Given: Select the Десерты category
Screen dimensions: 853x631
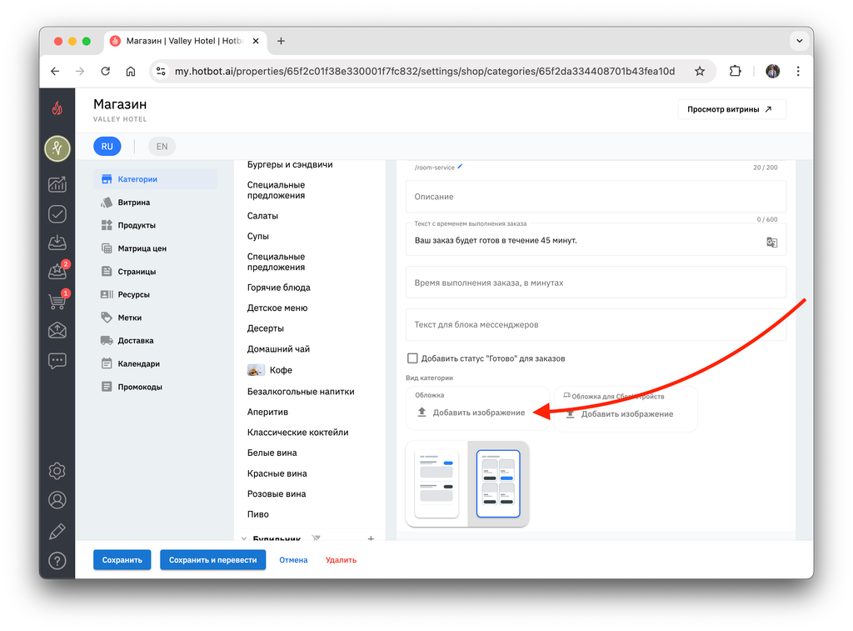Looking at the screenshot, I should pos(266,328).
